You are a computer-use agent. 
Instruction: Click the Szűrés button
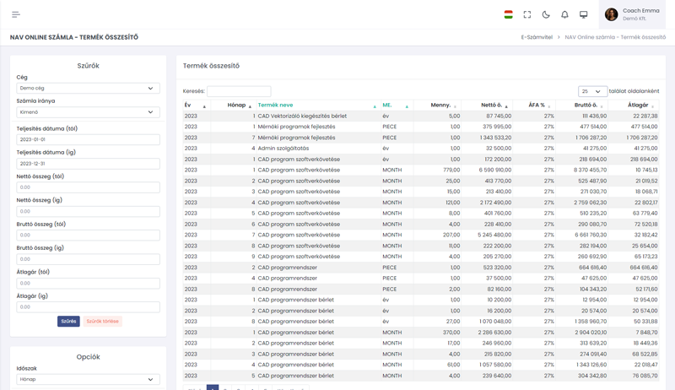[68, 322]
